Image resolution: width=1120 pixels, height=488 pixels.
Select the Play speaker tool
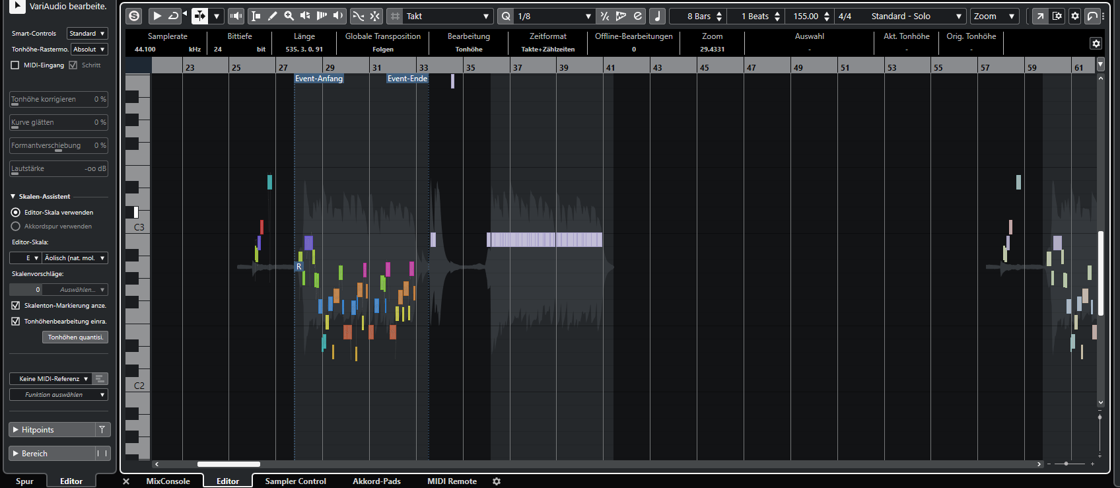point(338,16)
